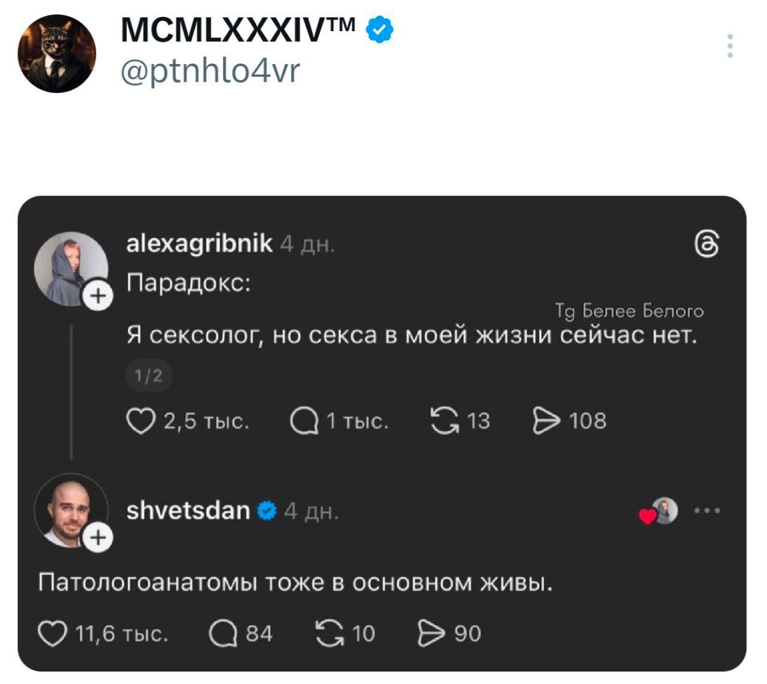Open comments on the alexagribnik post
The height and width of the screenshot is (684, 767).
(303, 421)
